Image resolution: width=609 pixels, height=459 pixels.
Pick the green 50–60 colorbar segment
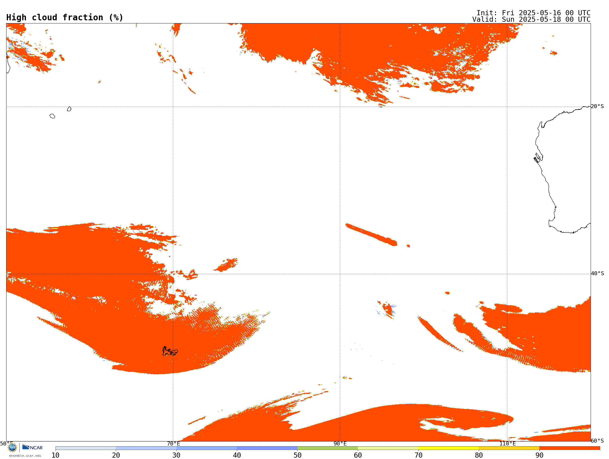coord(328,448)
